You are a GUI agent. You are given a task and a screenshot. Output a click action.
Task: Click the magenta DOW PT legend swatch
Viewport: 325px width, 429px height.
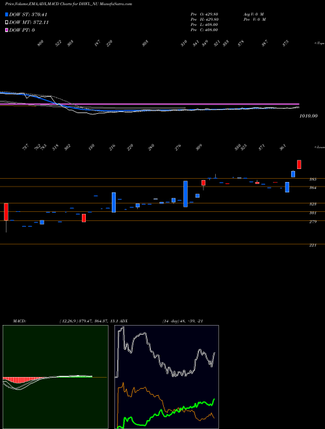pos(6,30)
